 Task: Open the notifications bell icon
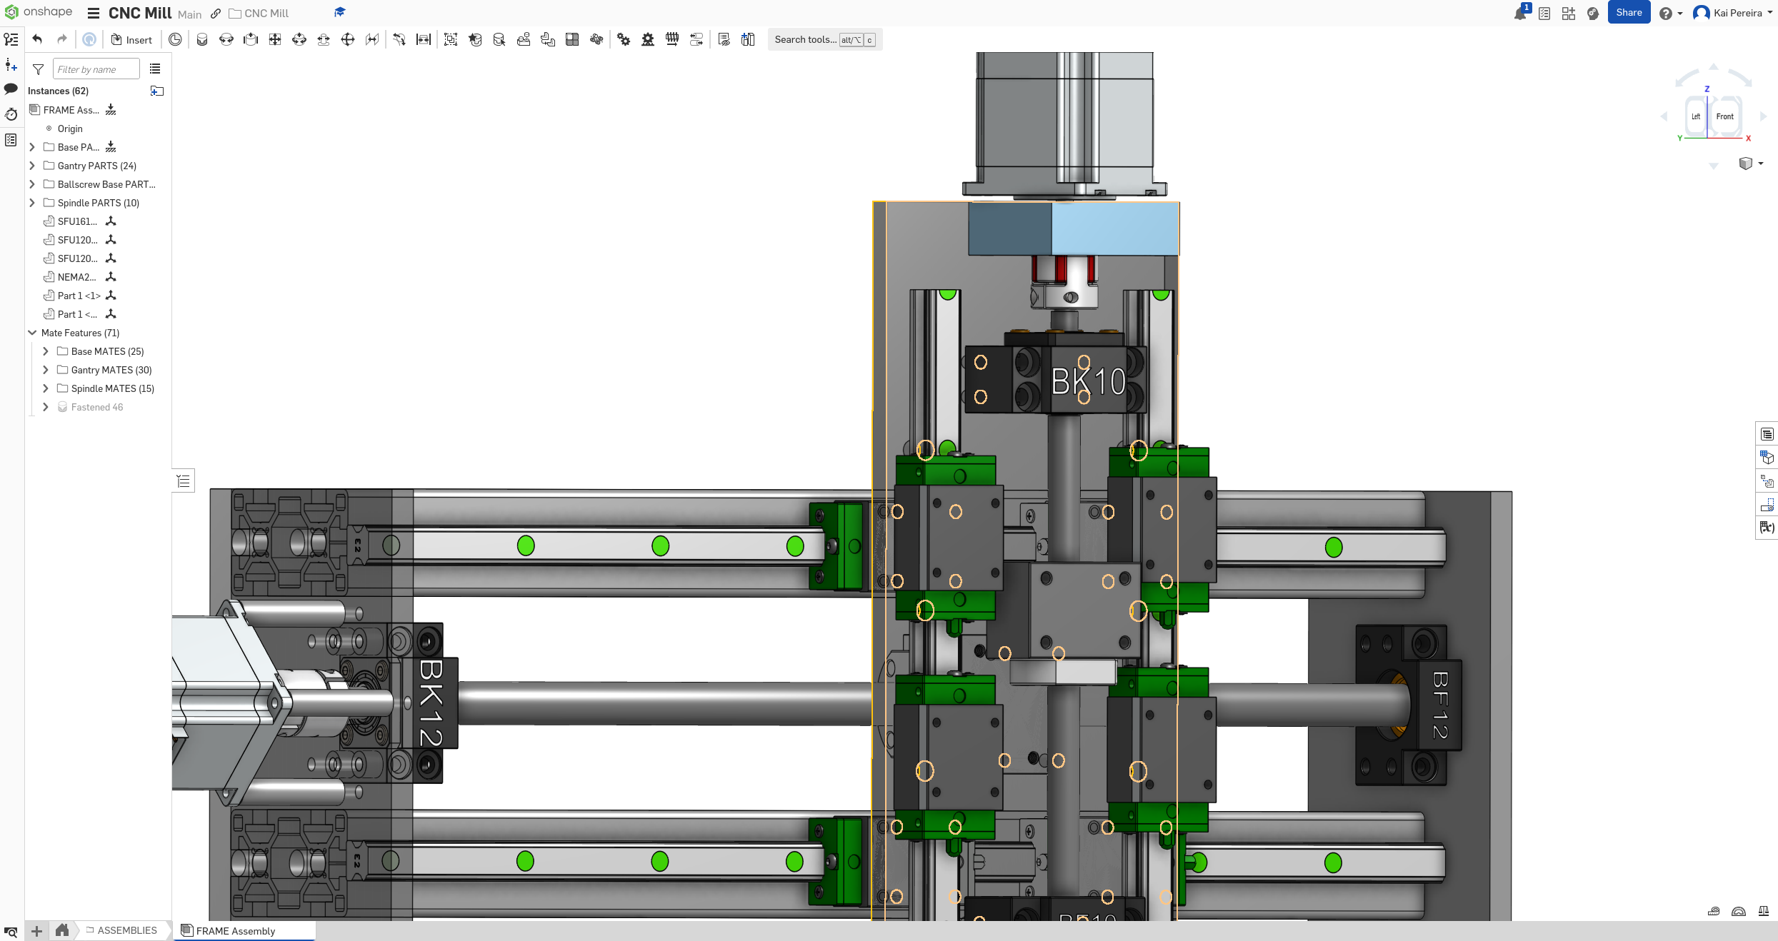point(1519,14)
